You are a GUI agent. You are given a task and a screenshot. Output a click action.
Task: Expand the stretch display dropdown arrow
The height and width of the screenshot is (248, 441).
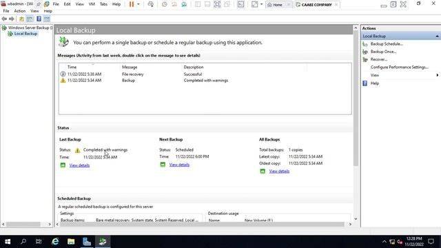click(261, 4)
